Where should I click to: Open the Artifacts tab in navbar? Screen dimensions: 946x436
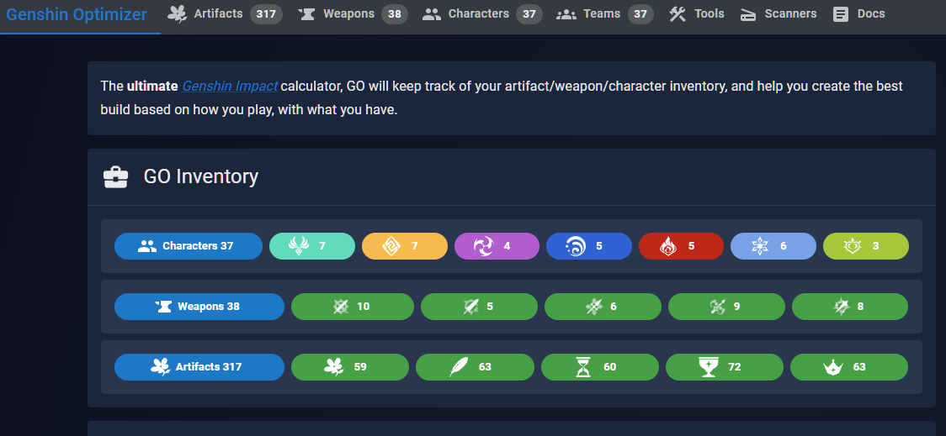coord(225,13)
